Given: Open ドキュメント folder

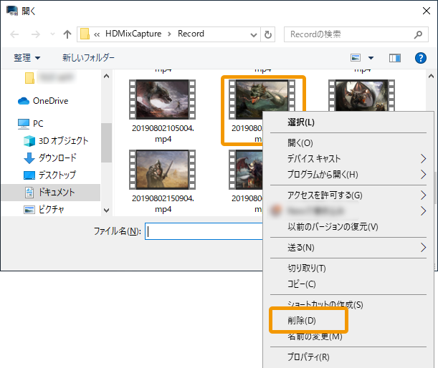Looking at the screenshot, I should point(49,192).
